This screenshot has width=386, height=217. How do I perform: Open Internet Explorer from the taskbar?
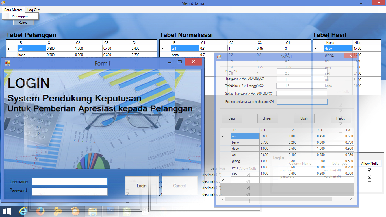23,211
